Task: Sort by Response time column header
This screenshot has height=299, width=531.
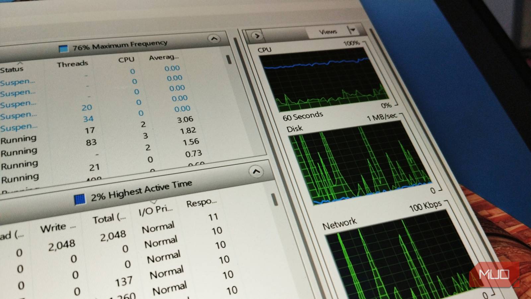Action: tap(201, 203)
